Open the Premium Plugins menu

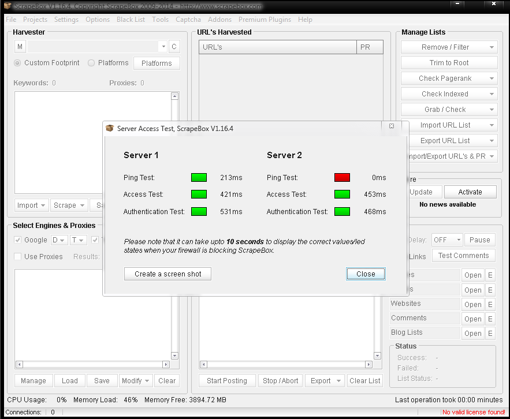[x=265, y=20]
